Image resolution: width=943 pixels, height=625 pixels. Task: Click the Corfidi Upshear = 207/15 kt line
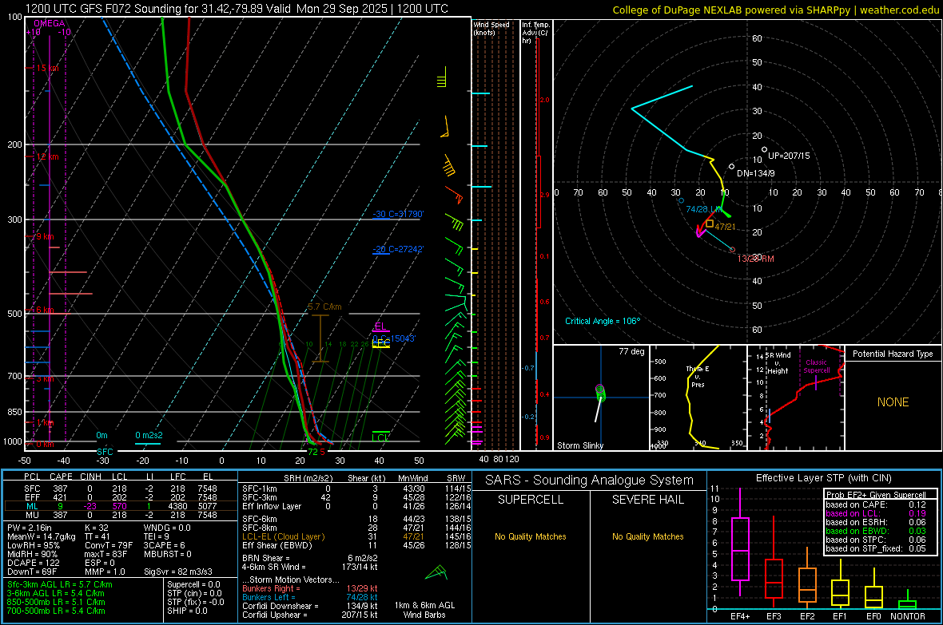(x=310, y=614)
